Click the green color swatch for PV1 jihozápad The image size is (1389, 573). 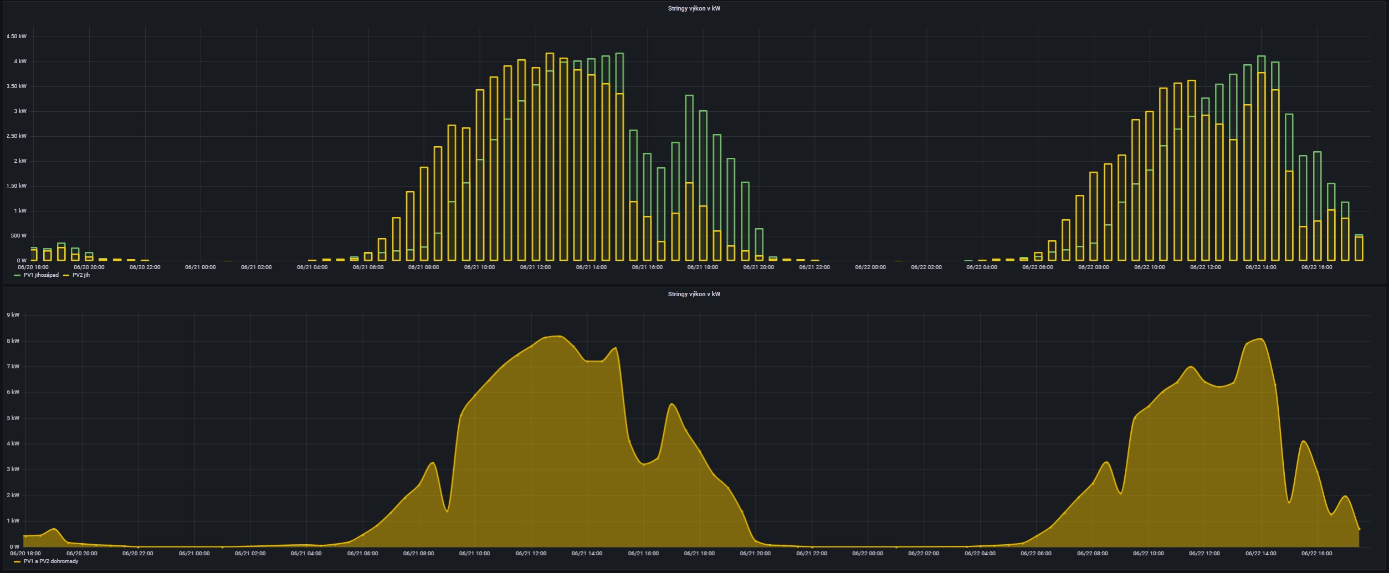[x=17, y=275]
